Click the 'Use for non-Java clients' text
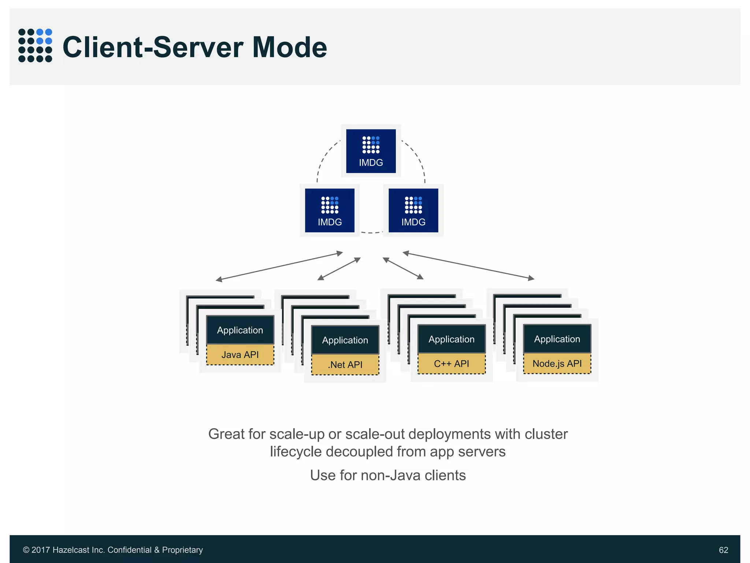 coord(388,475)
